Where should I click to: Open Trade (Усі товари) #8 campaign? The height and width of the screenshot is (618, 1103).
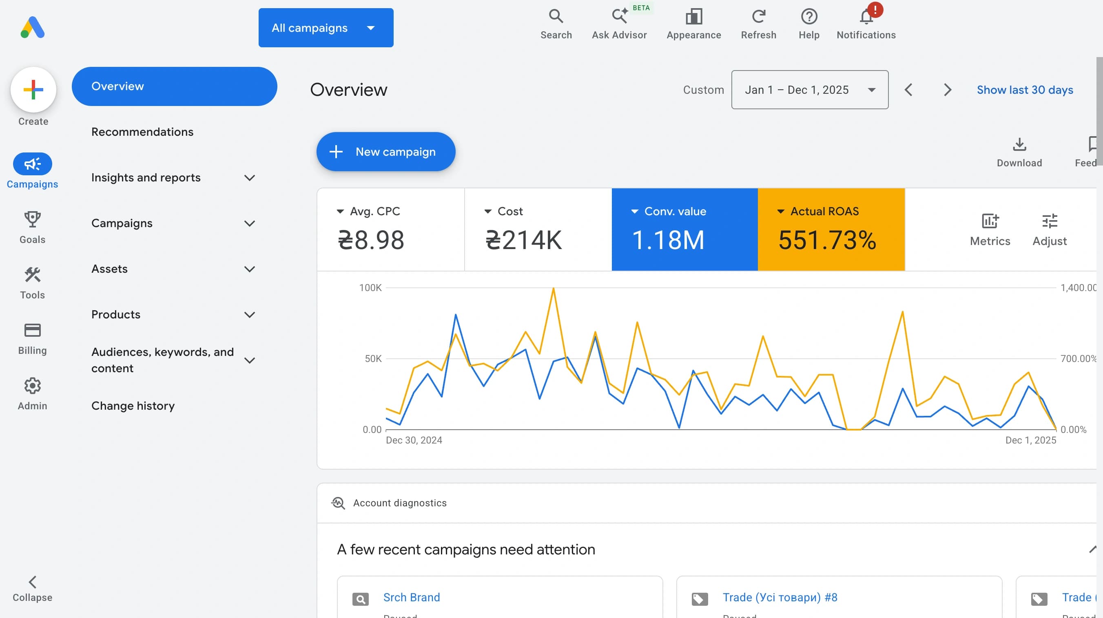point(780,597)
